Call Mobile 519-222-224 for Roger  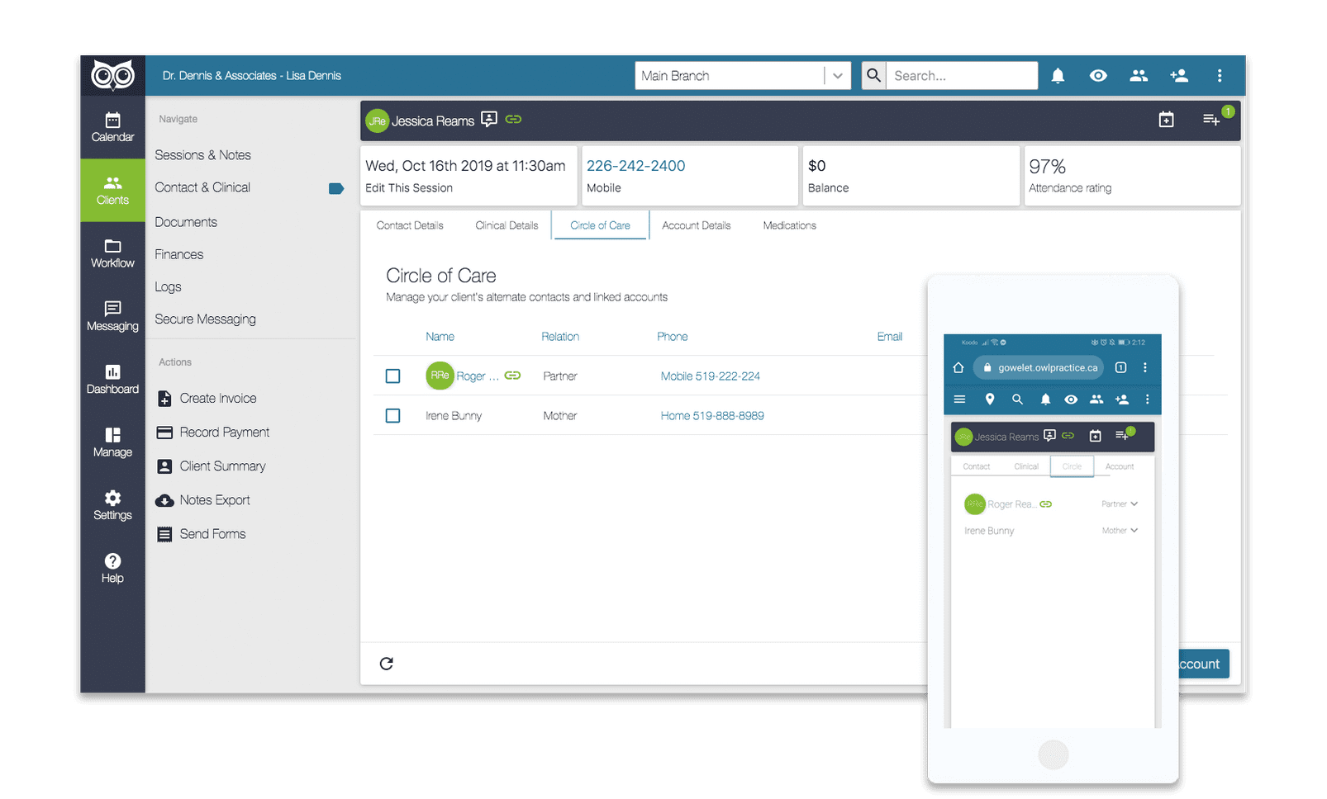(x=710, y=376)
